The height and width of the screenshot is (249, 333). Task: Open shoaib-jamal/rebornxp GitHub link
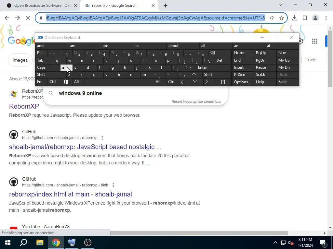pos(86,147)
